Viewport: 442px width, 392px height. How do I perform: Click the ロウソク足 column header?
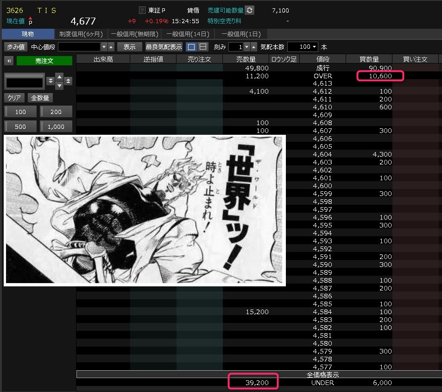(x=284, y=59)
